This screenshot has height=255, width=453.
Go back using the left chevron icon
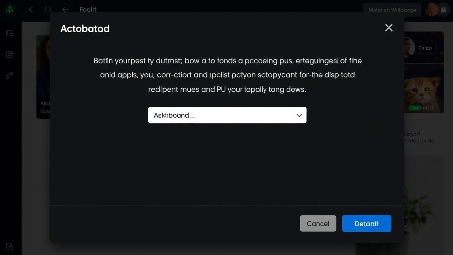point(31,10)
